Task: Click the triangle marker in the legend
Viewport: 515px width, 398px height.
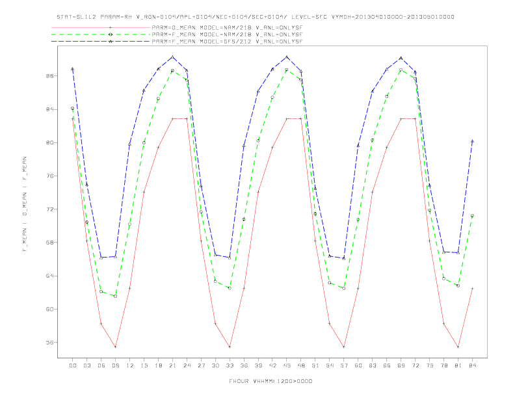Action: [111, 42]
